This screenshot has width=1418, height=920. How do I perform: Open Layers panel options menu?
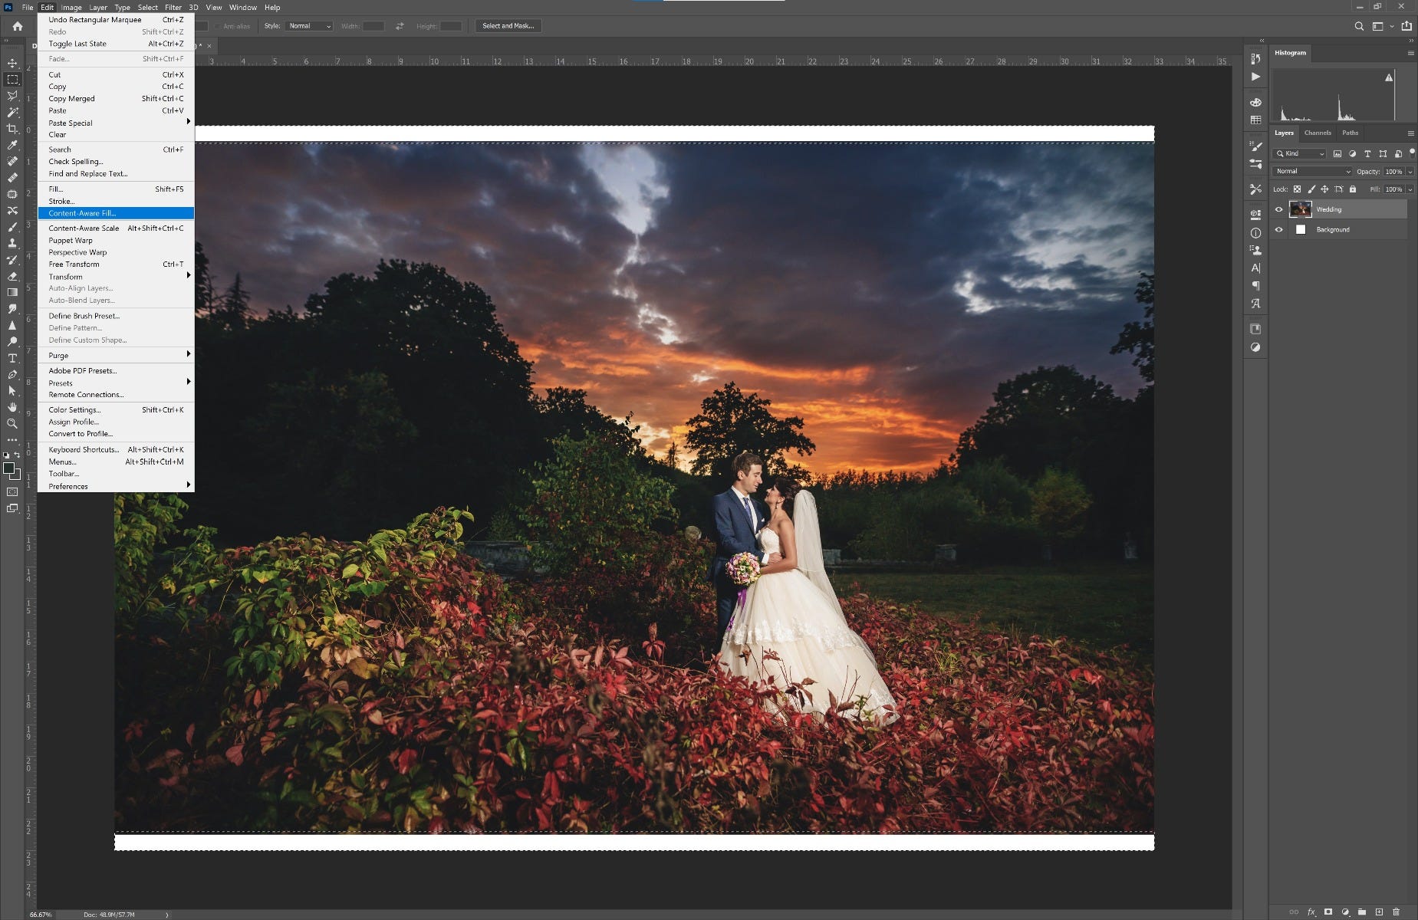click(1410, 133)
